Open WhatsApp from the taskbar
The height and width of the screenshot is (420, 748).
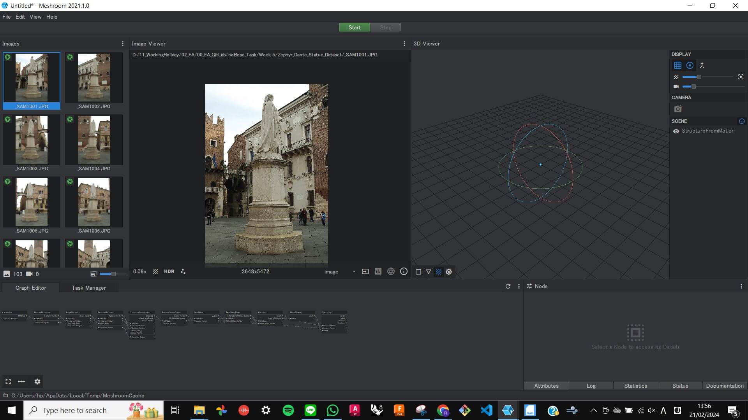coord(332,410)
